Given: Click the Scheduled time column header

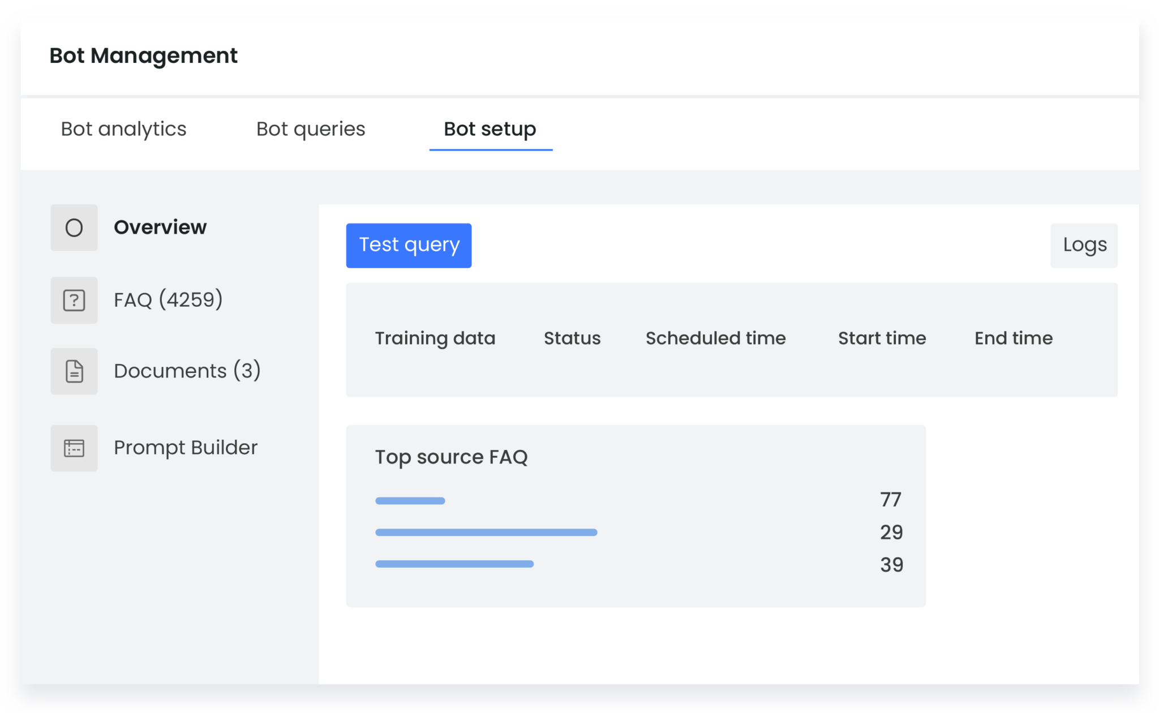Looking at the screenshot, I should click(715, 338).
